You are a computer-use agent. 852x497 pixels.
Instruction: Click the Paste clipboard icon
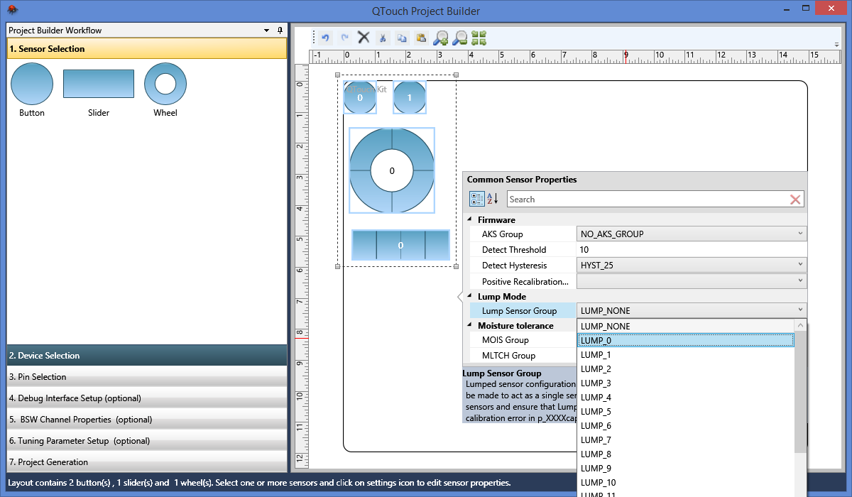[421, 38]
